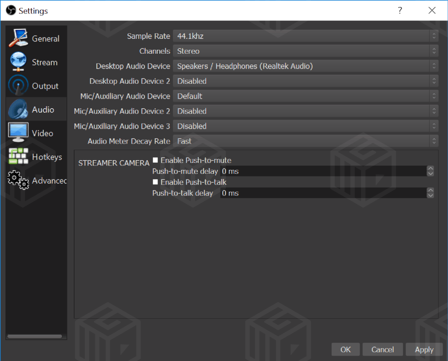Click the question mark help button
The width and height of the screenshot is (448, 361).
(x=400, y=10)
